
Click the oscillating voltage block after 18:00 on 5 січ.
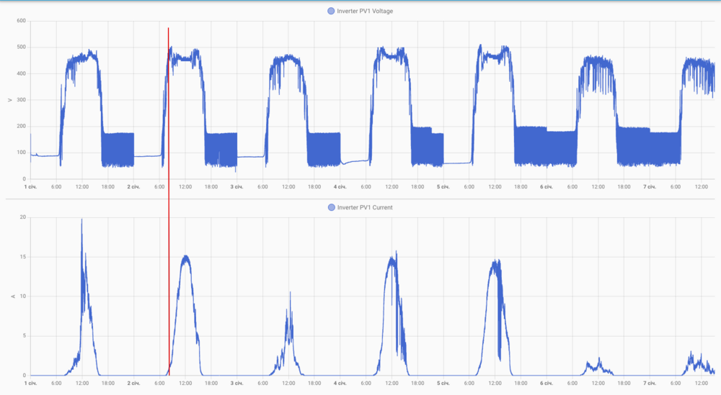(545, 146)
